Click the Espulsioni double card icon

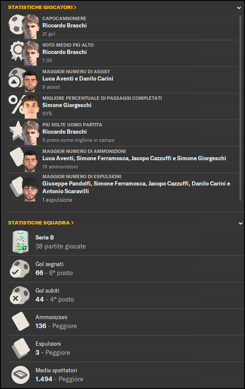pyautogui.click(x=21, y=348)
